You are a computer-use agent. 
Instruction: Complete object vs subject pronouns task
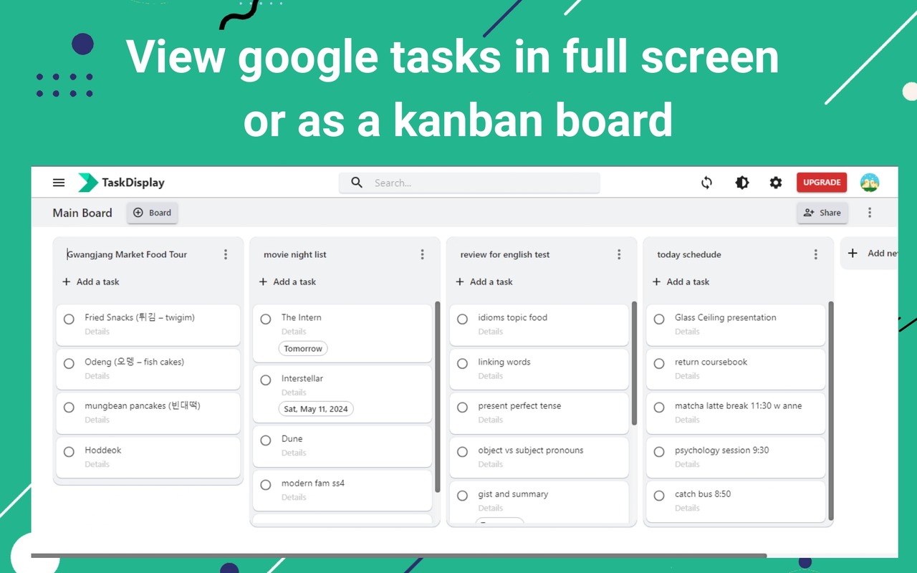tap(462, 451)
